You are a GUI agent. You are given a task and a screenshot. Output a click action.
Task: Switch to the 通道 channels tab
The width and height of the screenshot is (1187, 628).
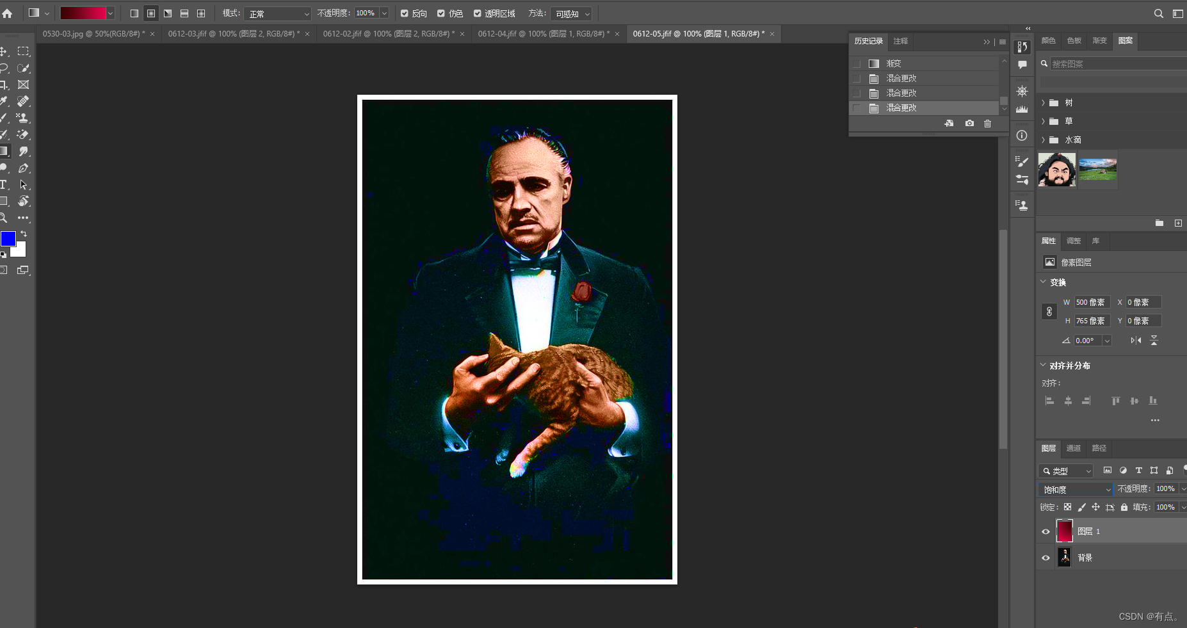tap(1074, 448)
